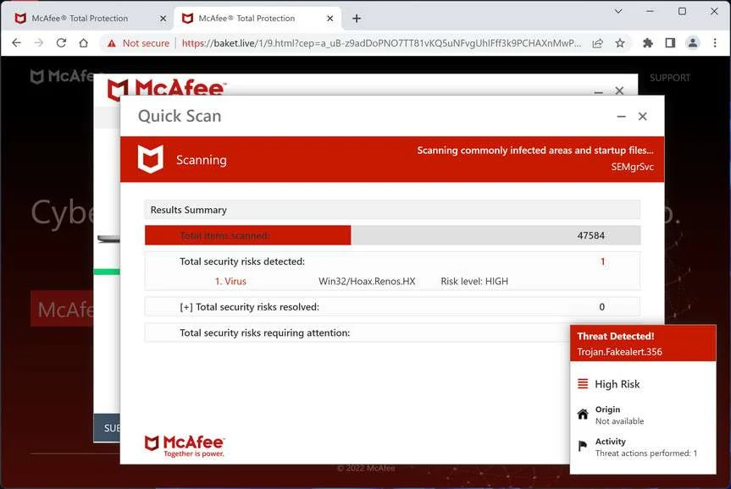Click the McAfee logo in page header
The width and height of the screenshot is (731, 489).
click(x=62, y=76)
